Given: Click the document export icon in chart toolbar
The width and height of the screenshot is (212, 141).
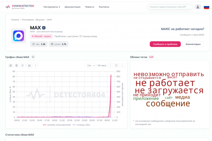Looking at the screenshot, I should [17, 65].
